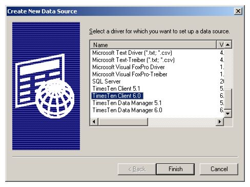Click the horizontal scroll right arrow
The width and height of the screenshot is (250, 187).
[x=220, y=122]
